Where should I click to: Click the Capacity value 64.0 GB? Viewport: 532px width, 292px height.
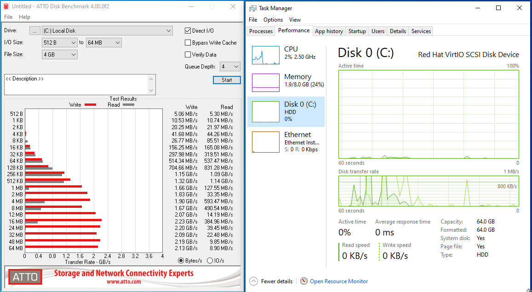click(x=486, y=222)
